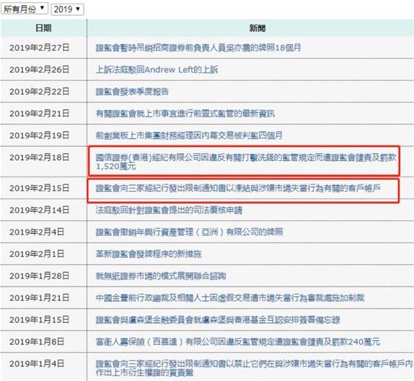Select the 2019年2月18日 date cell
Viewport: 414px width, 381px height.
39,157
